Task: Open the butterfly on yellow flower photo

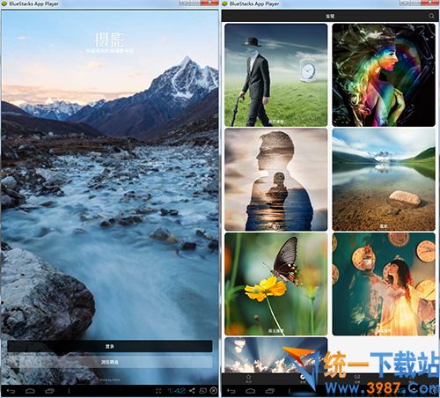Action: (275, 284)
